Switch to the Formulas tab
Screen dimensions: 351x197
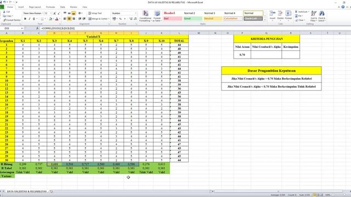(x=50, y=7)
